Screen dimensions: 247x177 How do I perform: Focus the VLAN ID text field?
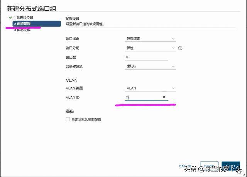(x=143, y=98)
